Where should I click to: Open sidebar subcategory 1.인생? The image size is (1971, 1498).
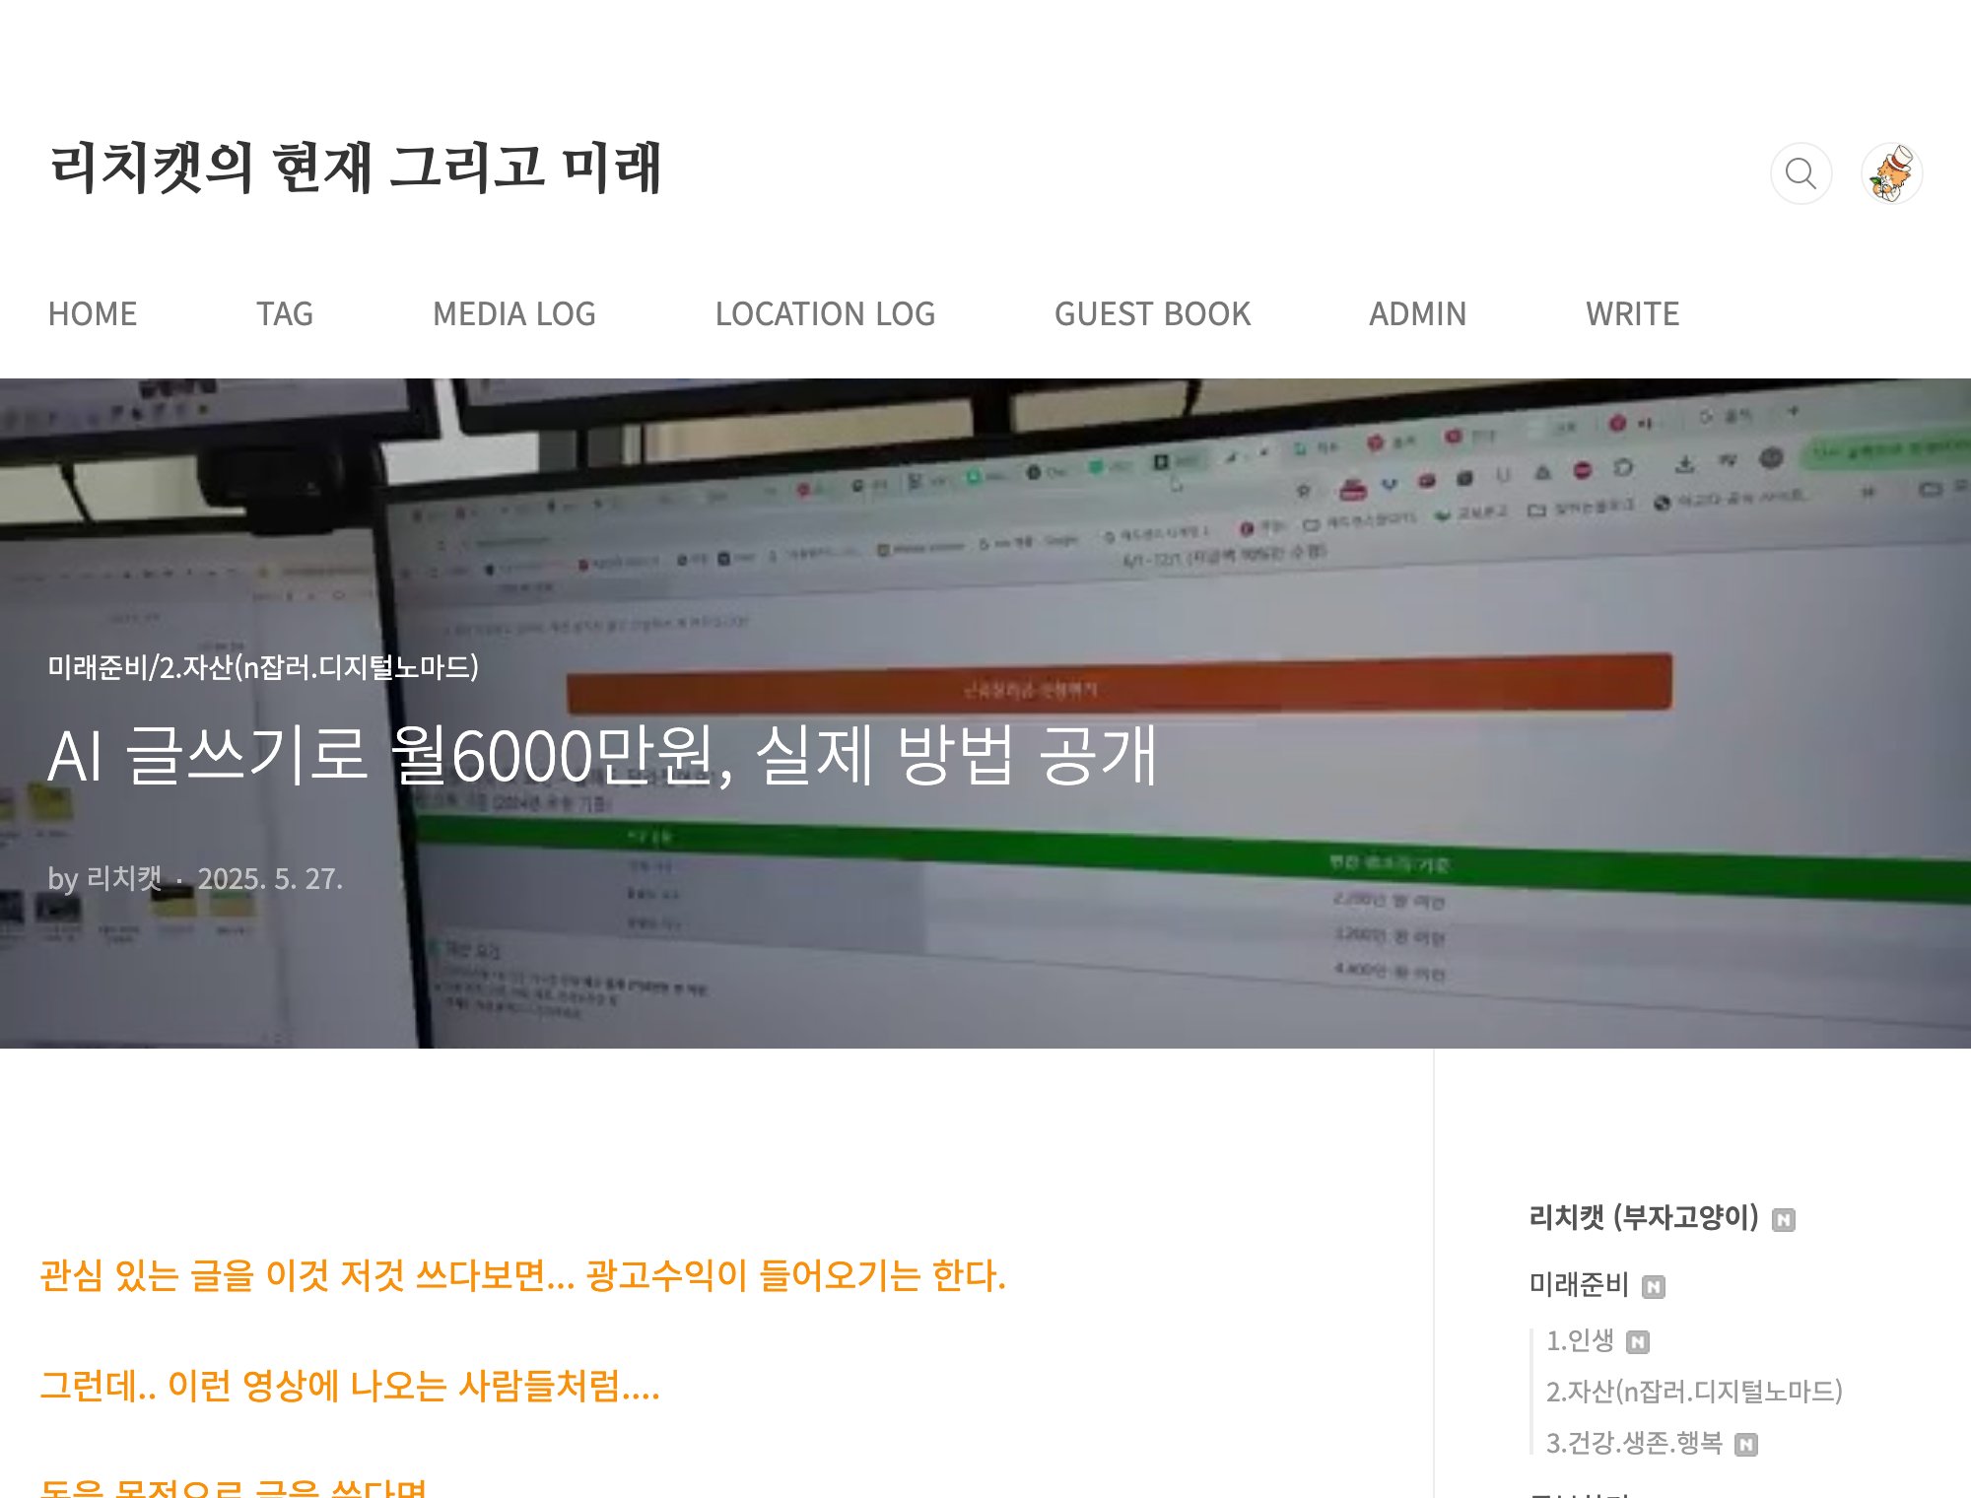pyautogui.click(x=1580, y=1340)
